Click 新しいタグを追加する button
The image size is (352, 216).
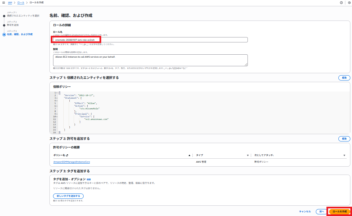coord(68,196)
